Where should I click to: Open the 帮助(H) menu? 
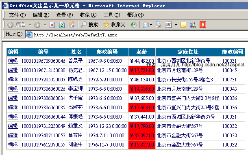(135, 15)
